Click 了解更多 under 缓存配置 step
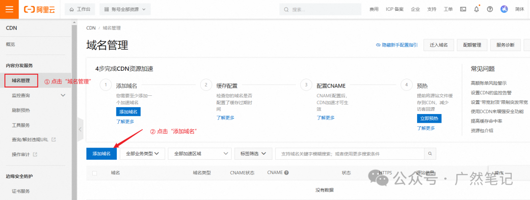 tap(225, 118)
